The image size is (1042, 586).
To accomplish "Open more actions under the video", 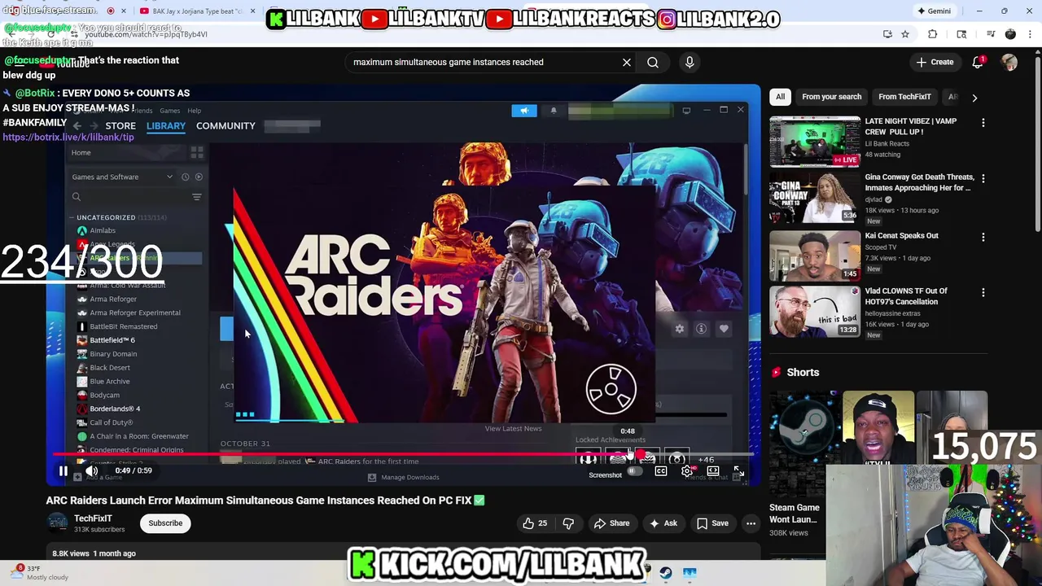I will coord(751,523).
